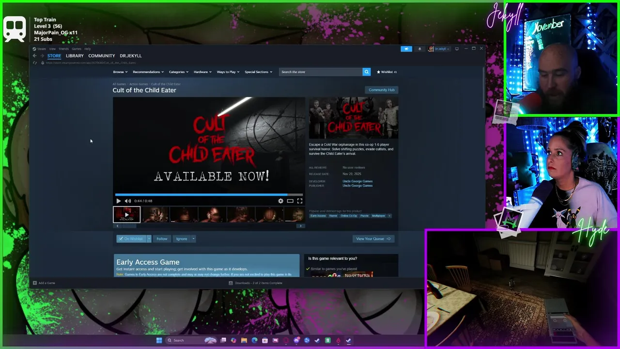
Task: Click the Community Hub button
Action: click(382, 90)
